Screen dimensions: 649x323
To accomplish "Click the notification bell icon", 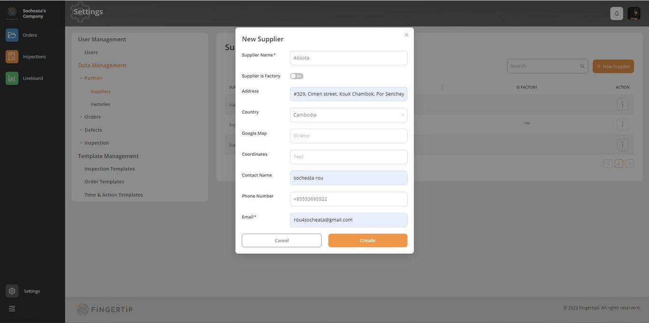I will coord(617,13).
